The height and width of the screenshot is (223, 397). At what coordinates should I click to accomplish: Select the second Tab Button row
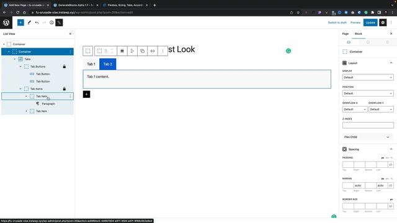(x=43, y=81)
